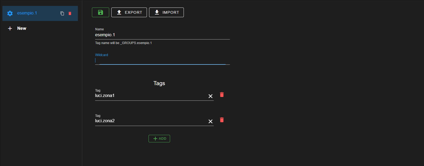Duplicate the esempio.1 group with the copy icon
The image size is (424, 166).
coord(62,13)
